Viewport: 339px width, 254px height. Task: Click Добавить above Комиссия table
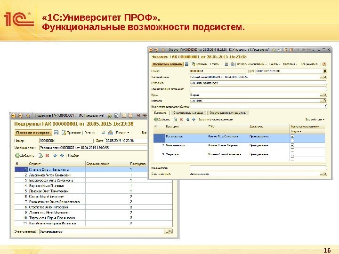click(x=162, y=119)
